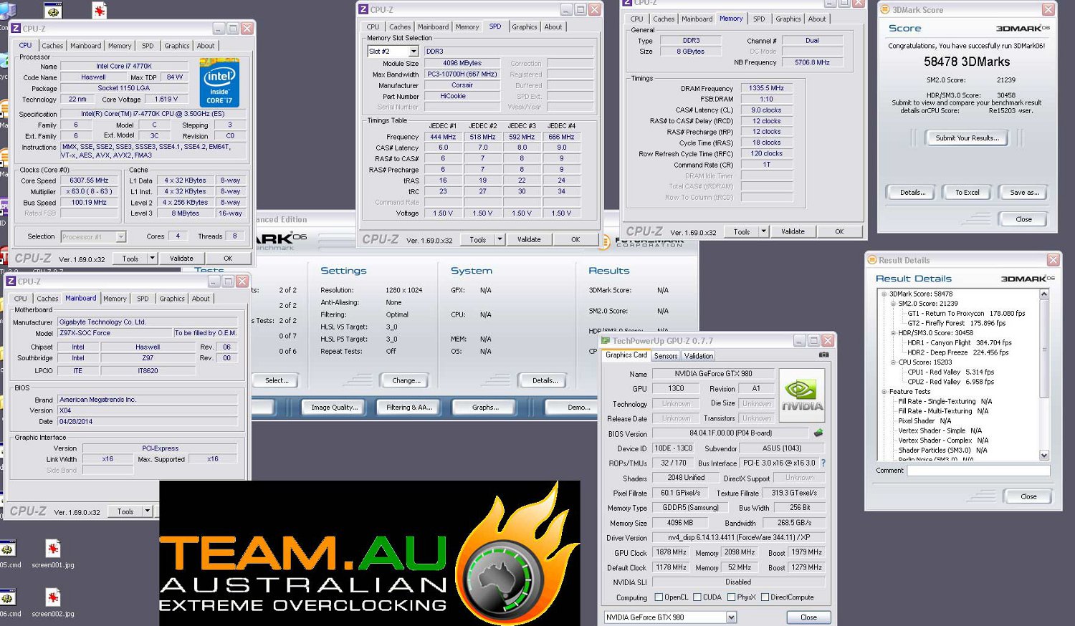The width and height of the screenshot is (1075, 626).
Task: Open SPD tab in the Gigabyte mainboard CPU-Z window
Action: point(143,299)
